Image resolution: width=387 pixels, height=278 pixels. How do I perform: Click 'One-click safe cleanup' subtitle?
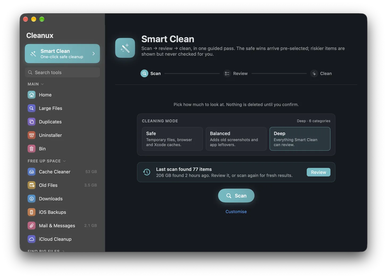tap(62, 57)
